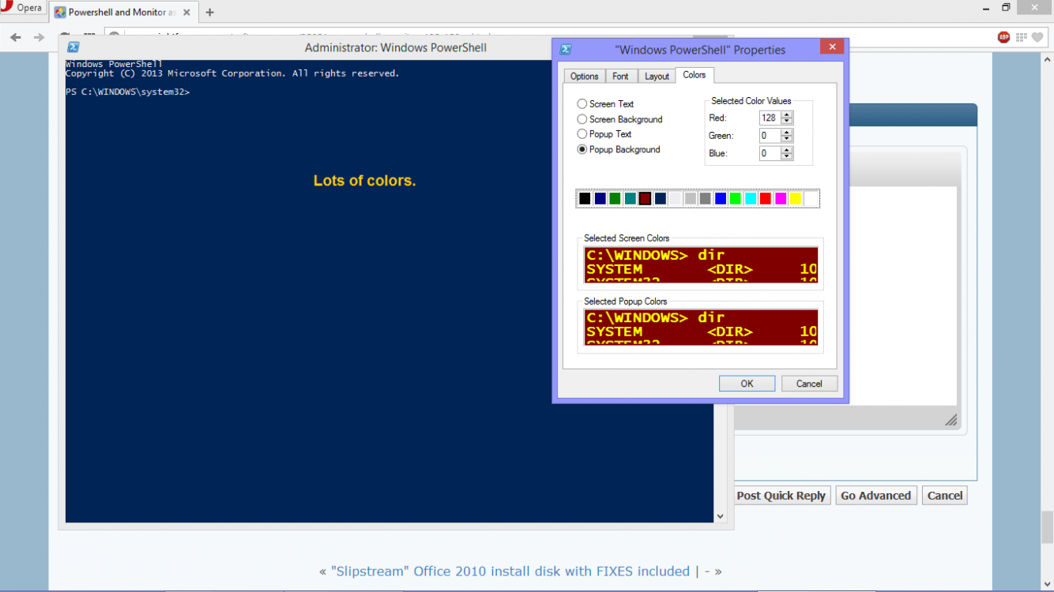Click the browser page vertical scrollbar thumb
1054x592 pixels.
click(x=1047, y=527)
